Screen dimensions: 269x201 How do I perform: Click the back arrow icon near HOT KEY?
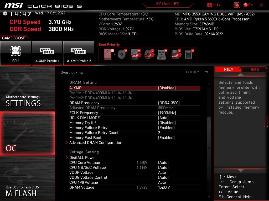point(207,72)
